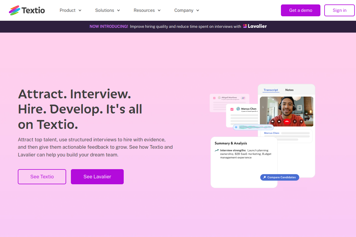Image resolution: width=356 pixels, height=237 pixels.
Task: Toggle the checkbox beside Marcus Chen
Action: 232,109
